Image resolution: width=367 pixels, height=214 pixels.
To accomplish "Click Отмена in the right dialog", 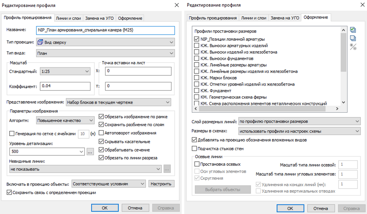I will (x=321, y=209).
